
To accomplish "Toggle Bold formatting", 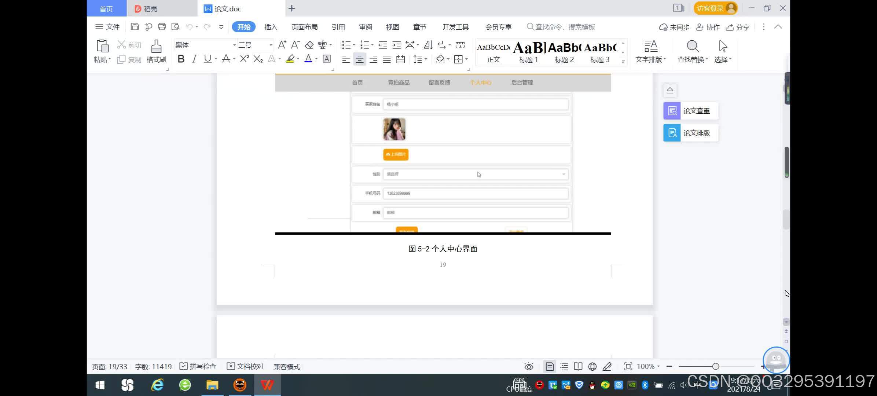I will coord(181,59).
